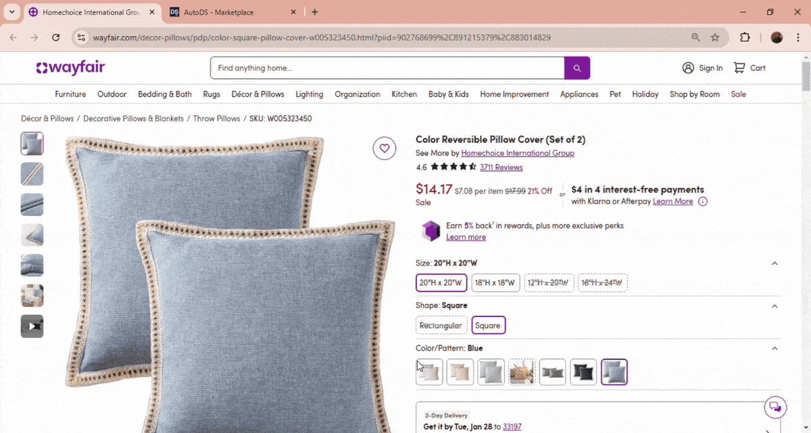Select the 18"H x 18"W size option
Screen dimensions: 811x433
(x=495, y=283)
